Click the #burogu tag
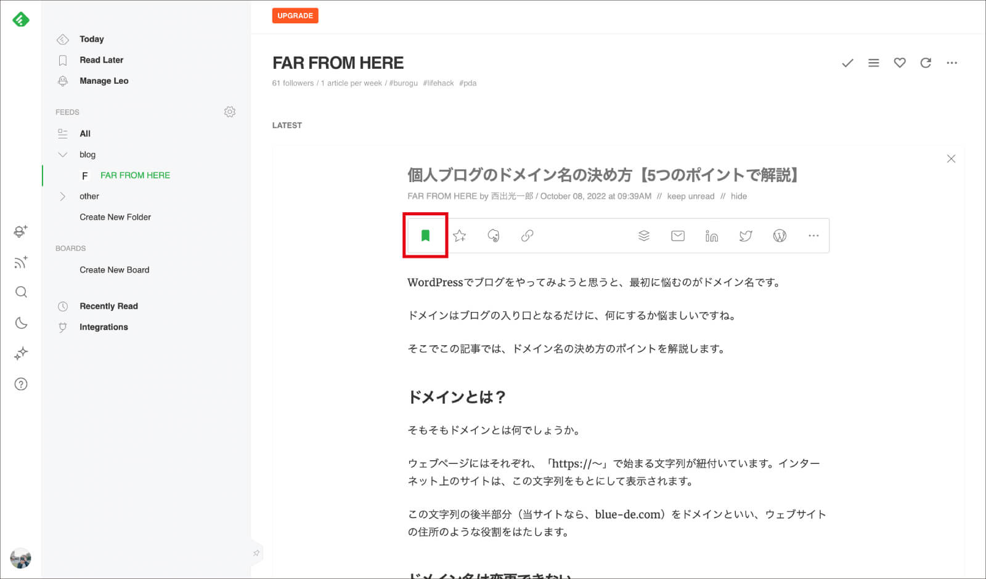Image resolution: width=986 pixels, height=579 pixels. 404,83
